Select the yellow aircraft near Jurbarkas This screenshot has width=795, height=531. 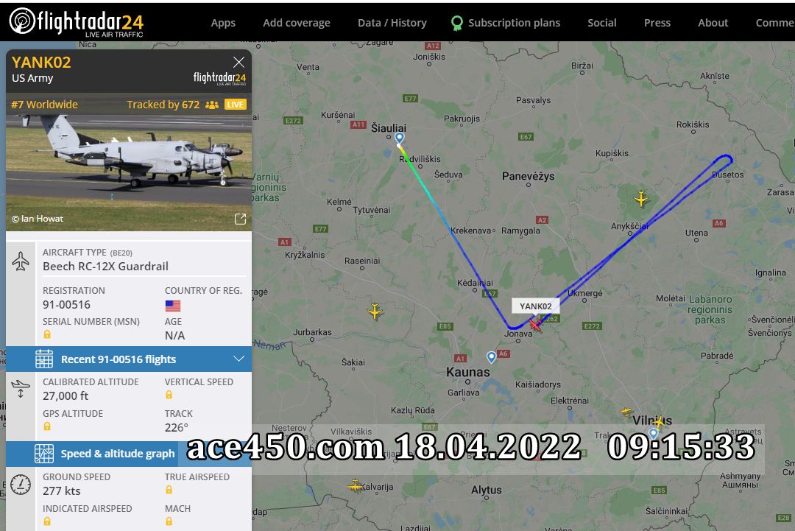(375, 311)
